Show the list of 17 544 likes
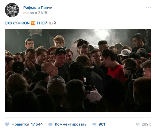This screenshot has height=129, width=156. tap(37, 124)
